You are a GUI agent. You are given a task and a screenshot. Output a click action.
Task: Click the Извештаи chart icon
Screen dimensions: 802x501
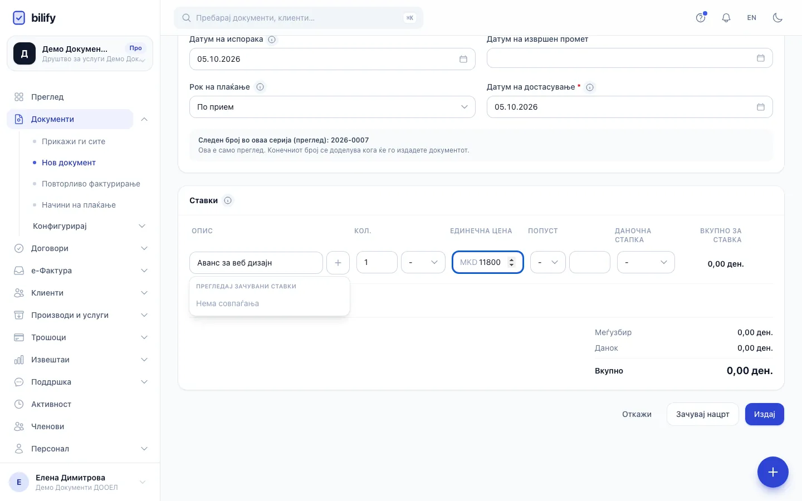[19, 360]
